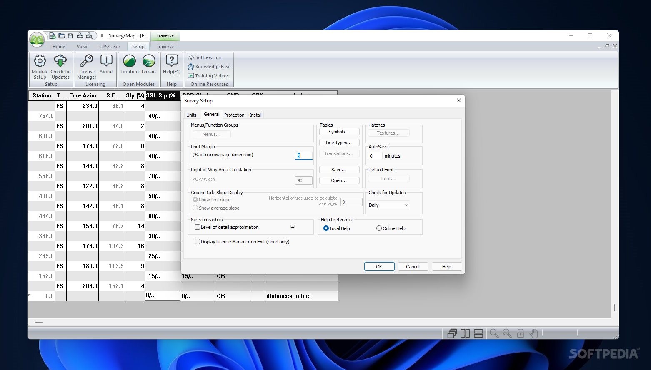
Task: Select the SSL Slp cell -70/..
Action: pos(163,176)
